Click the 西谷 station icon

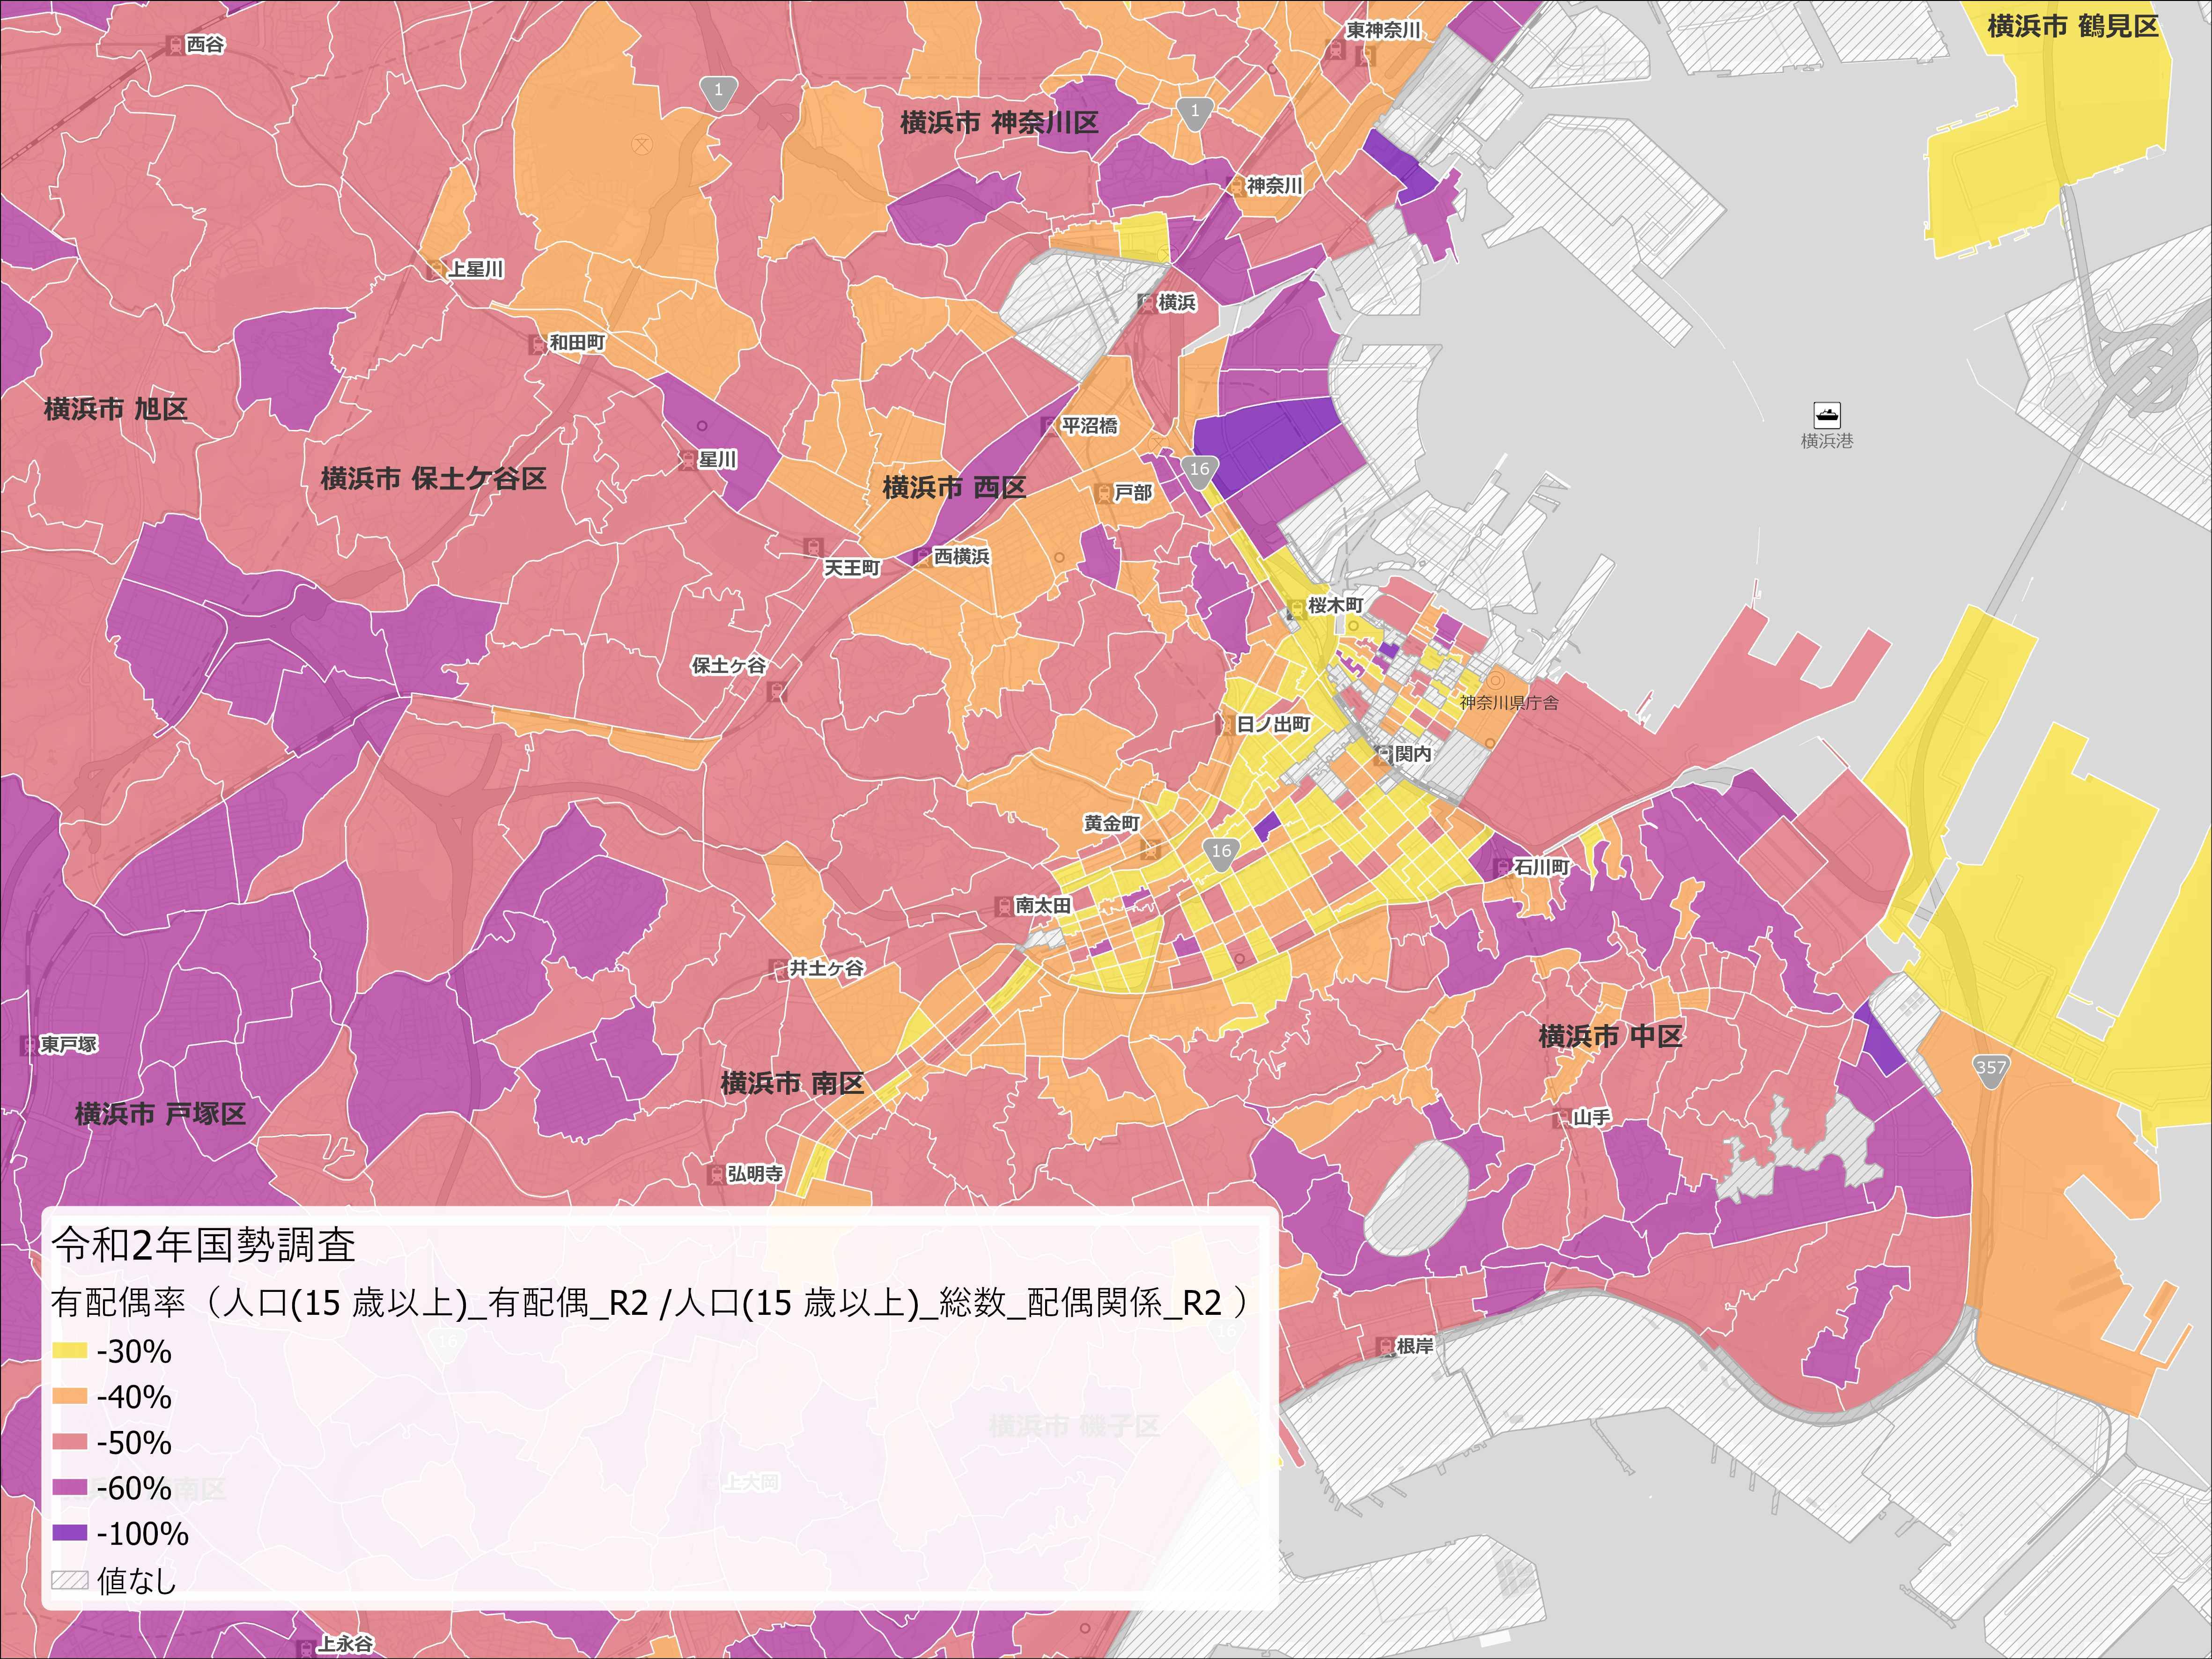[175, 45]
